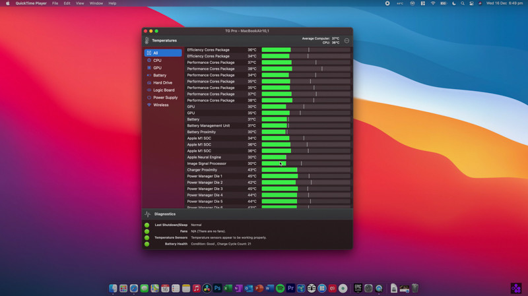Click the green status dot for Last Shutdown/Sleep
This screenshot has height=296, width=528.
pos(147,225)
